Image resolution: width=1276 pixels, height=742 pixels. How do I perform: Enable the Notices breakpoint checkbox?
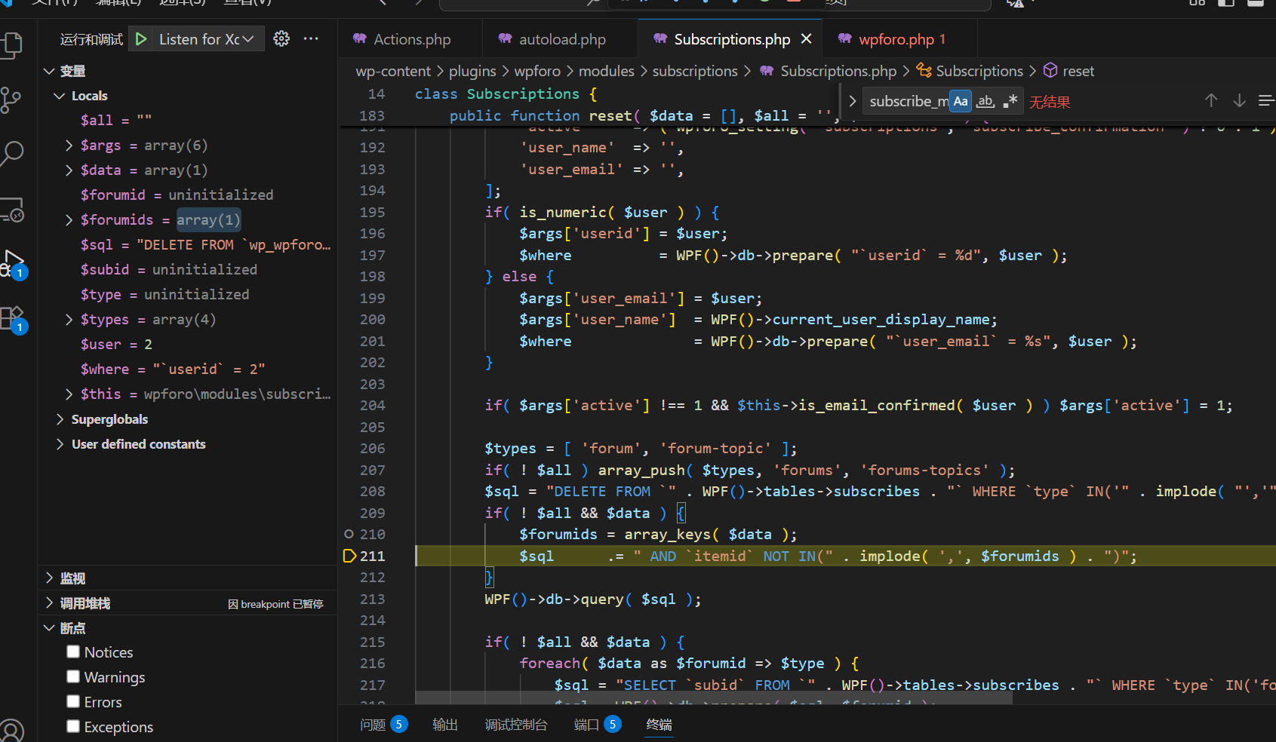coord(73,652)
